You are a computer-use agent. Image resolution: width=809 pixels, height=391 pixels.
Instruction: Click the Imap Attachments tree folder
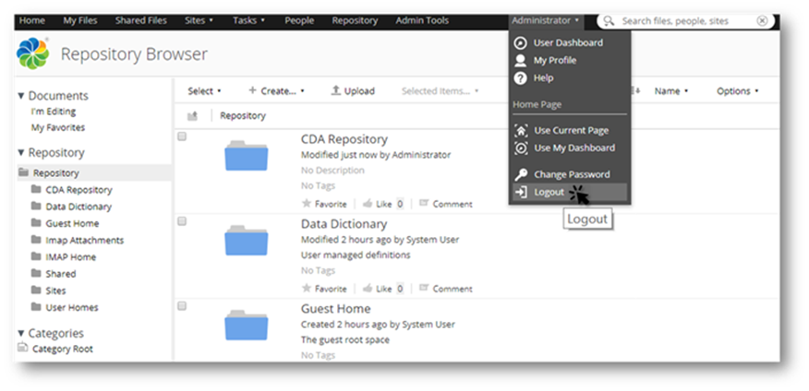pos(83,241)
